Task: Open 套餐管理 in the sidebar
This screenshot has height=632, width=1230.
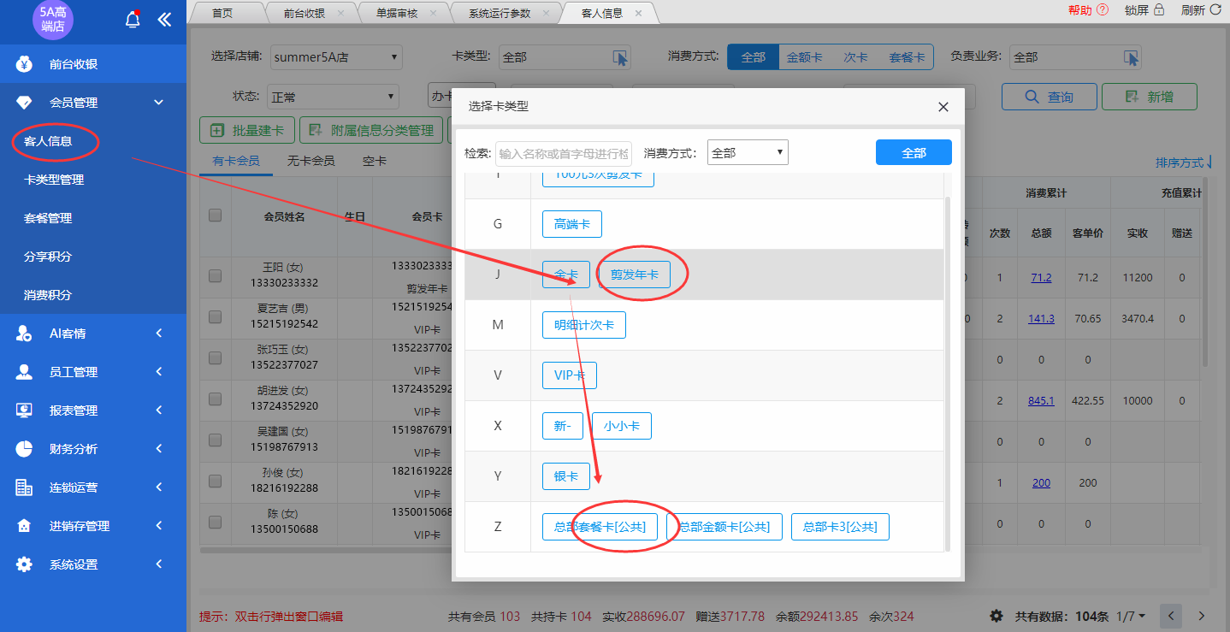Action: pyautogui.click(x=48, y=218)
